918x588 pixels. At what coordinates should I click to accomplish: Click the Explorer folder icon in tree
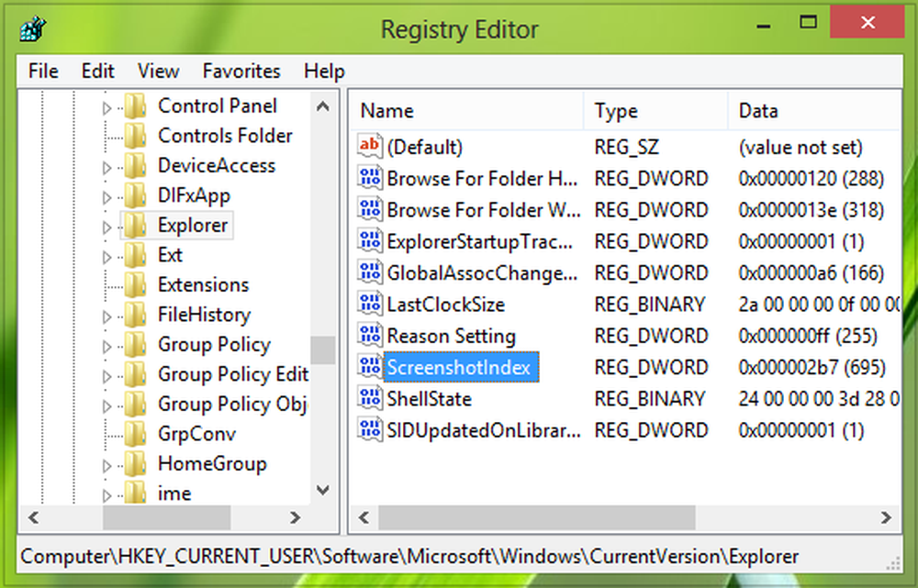pos(136,226)
